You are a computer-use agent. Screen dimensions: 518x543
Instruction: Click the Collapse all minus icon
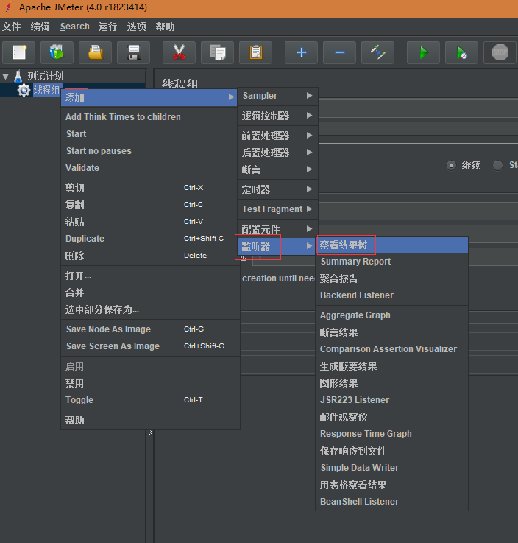[x=340, y=52]
